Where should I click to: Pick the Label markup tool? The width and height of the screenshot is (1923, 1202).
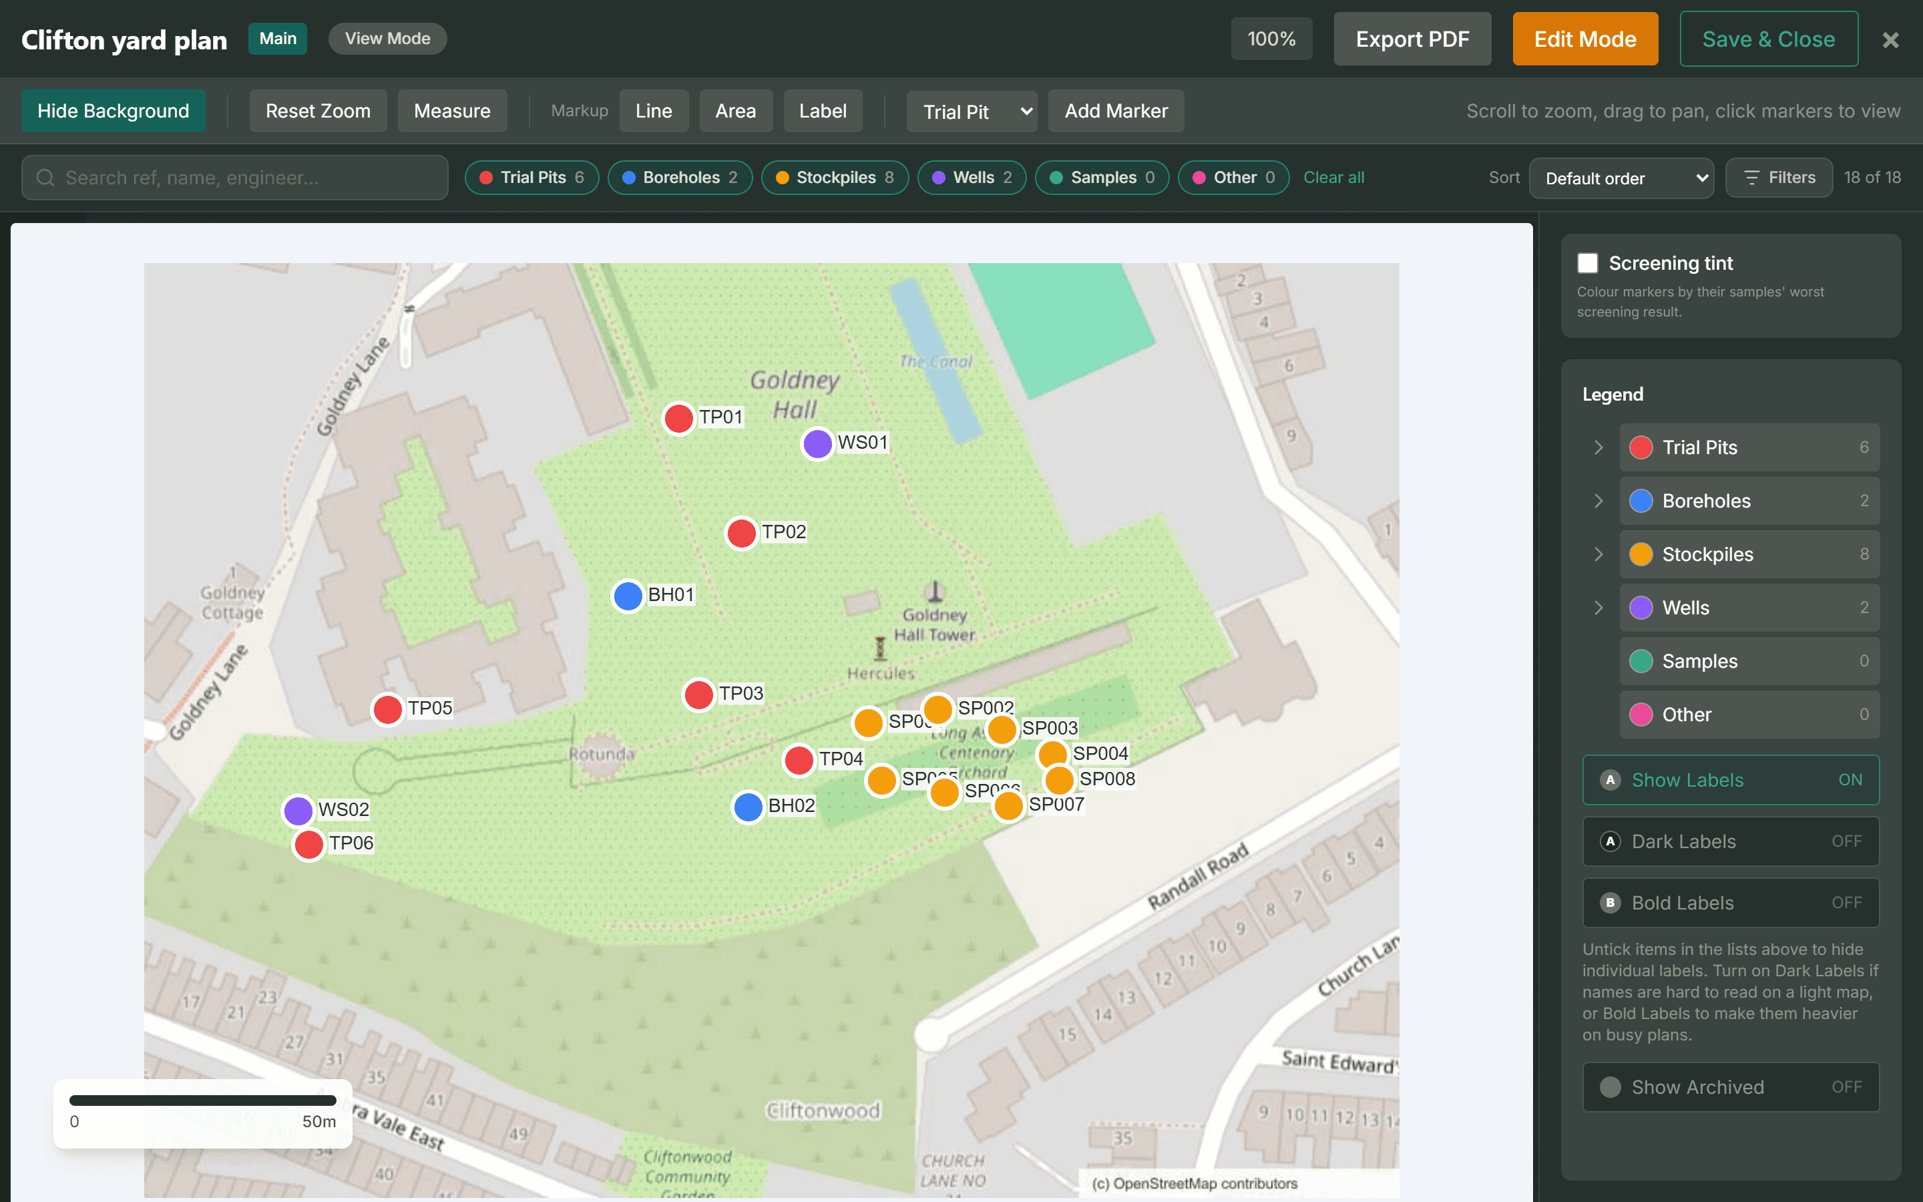[823, 112]
